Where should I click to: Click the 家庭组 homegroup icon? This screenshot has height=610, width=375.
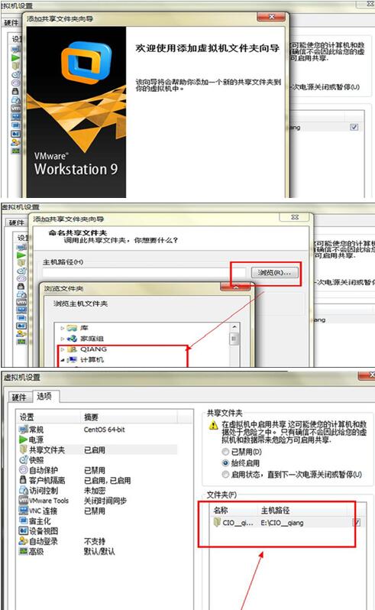pos(72,339)
